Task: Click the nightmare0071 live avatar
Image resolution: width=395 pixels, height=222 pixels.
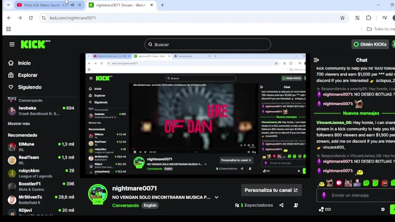Action: pyautogui.click(x=98, y=194)
